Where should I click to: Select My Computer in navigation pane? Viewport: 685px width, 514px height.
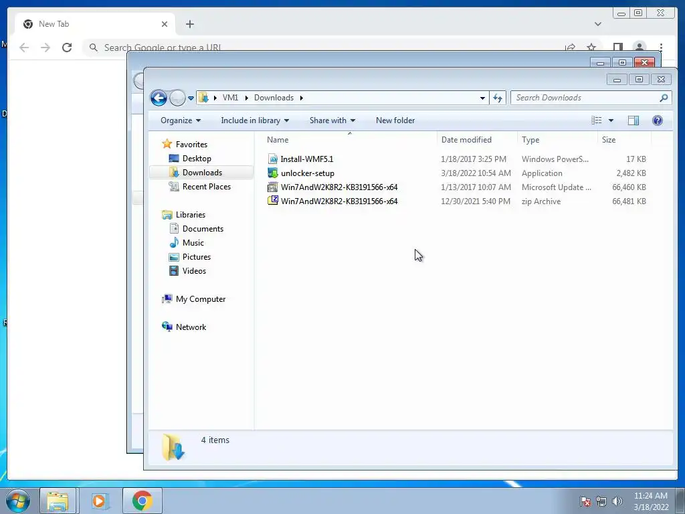click(x=201, y=299)
